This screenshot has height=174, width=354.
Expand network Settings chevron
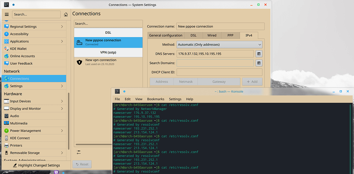[x=62, y=86]
